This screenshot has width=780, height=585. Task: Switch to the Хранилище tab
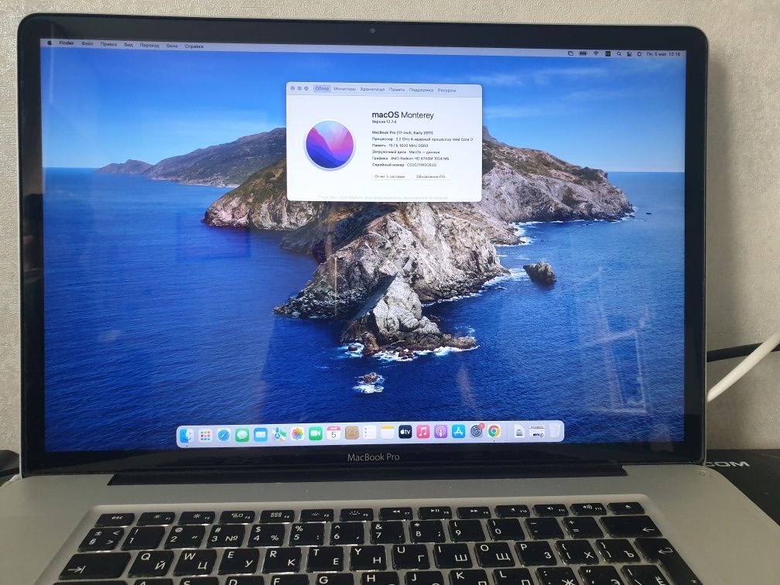373,90
